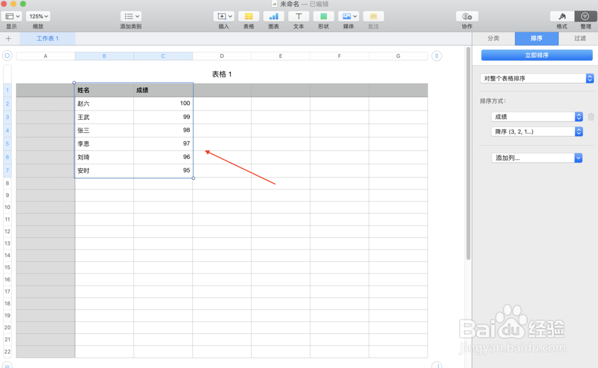Click the score cell 98
Image resolution: width=598 pixels, height=368 pixels.
pos(163,130)
